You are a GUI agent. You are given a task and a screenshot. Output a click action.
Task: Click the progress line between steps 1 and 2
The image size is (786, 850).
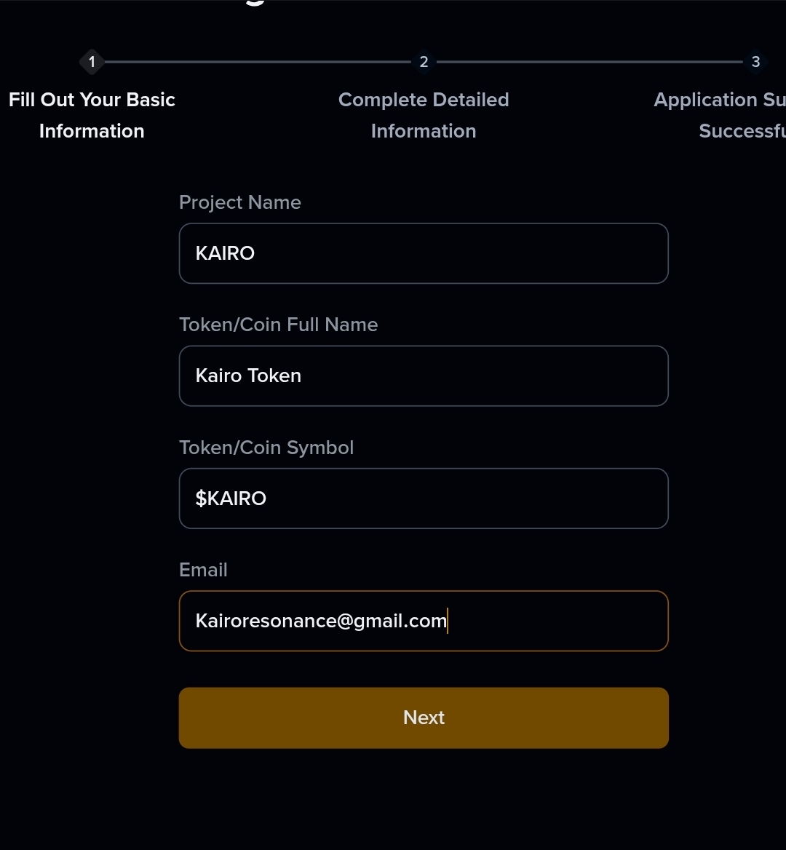coord(258,62)
